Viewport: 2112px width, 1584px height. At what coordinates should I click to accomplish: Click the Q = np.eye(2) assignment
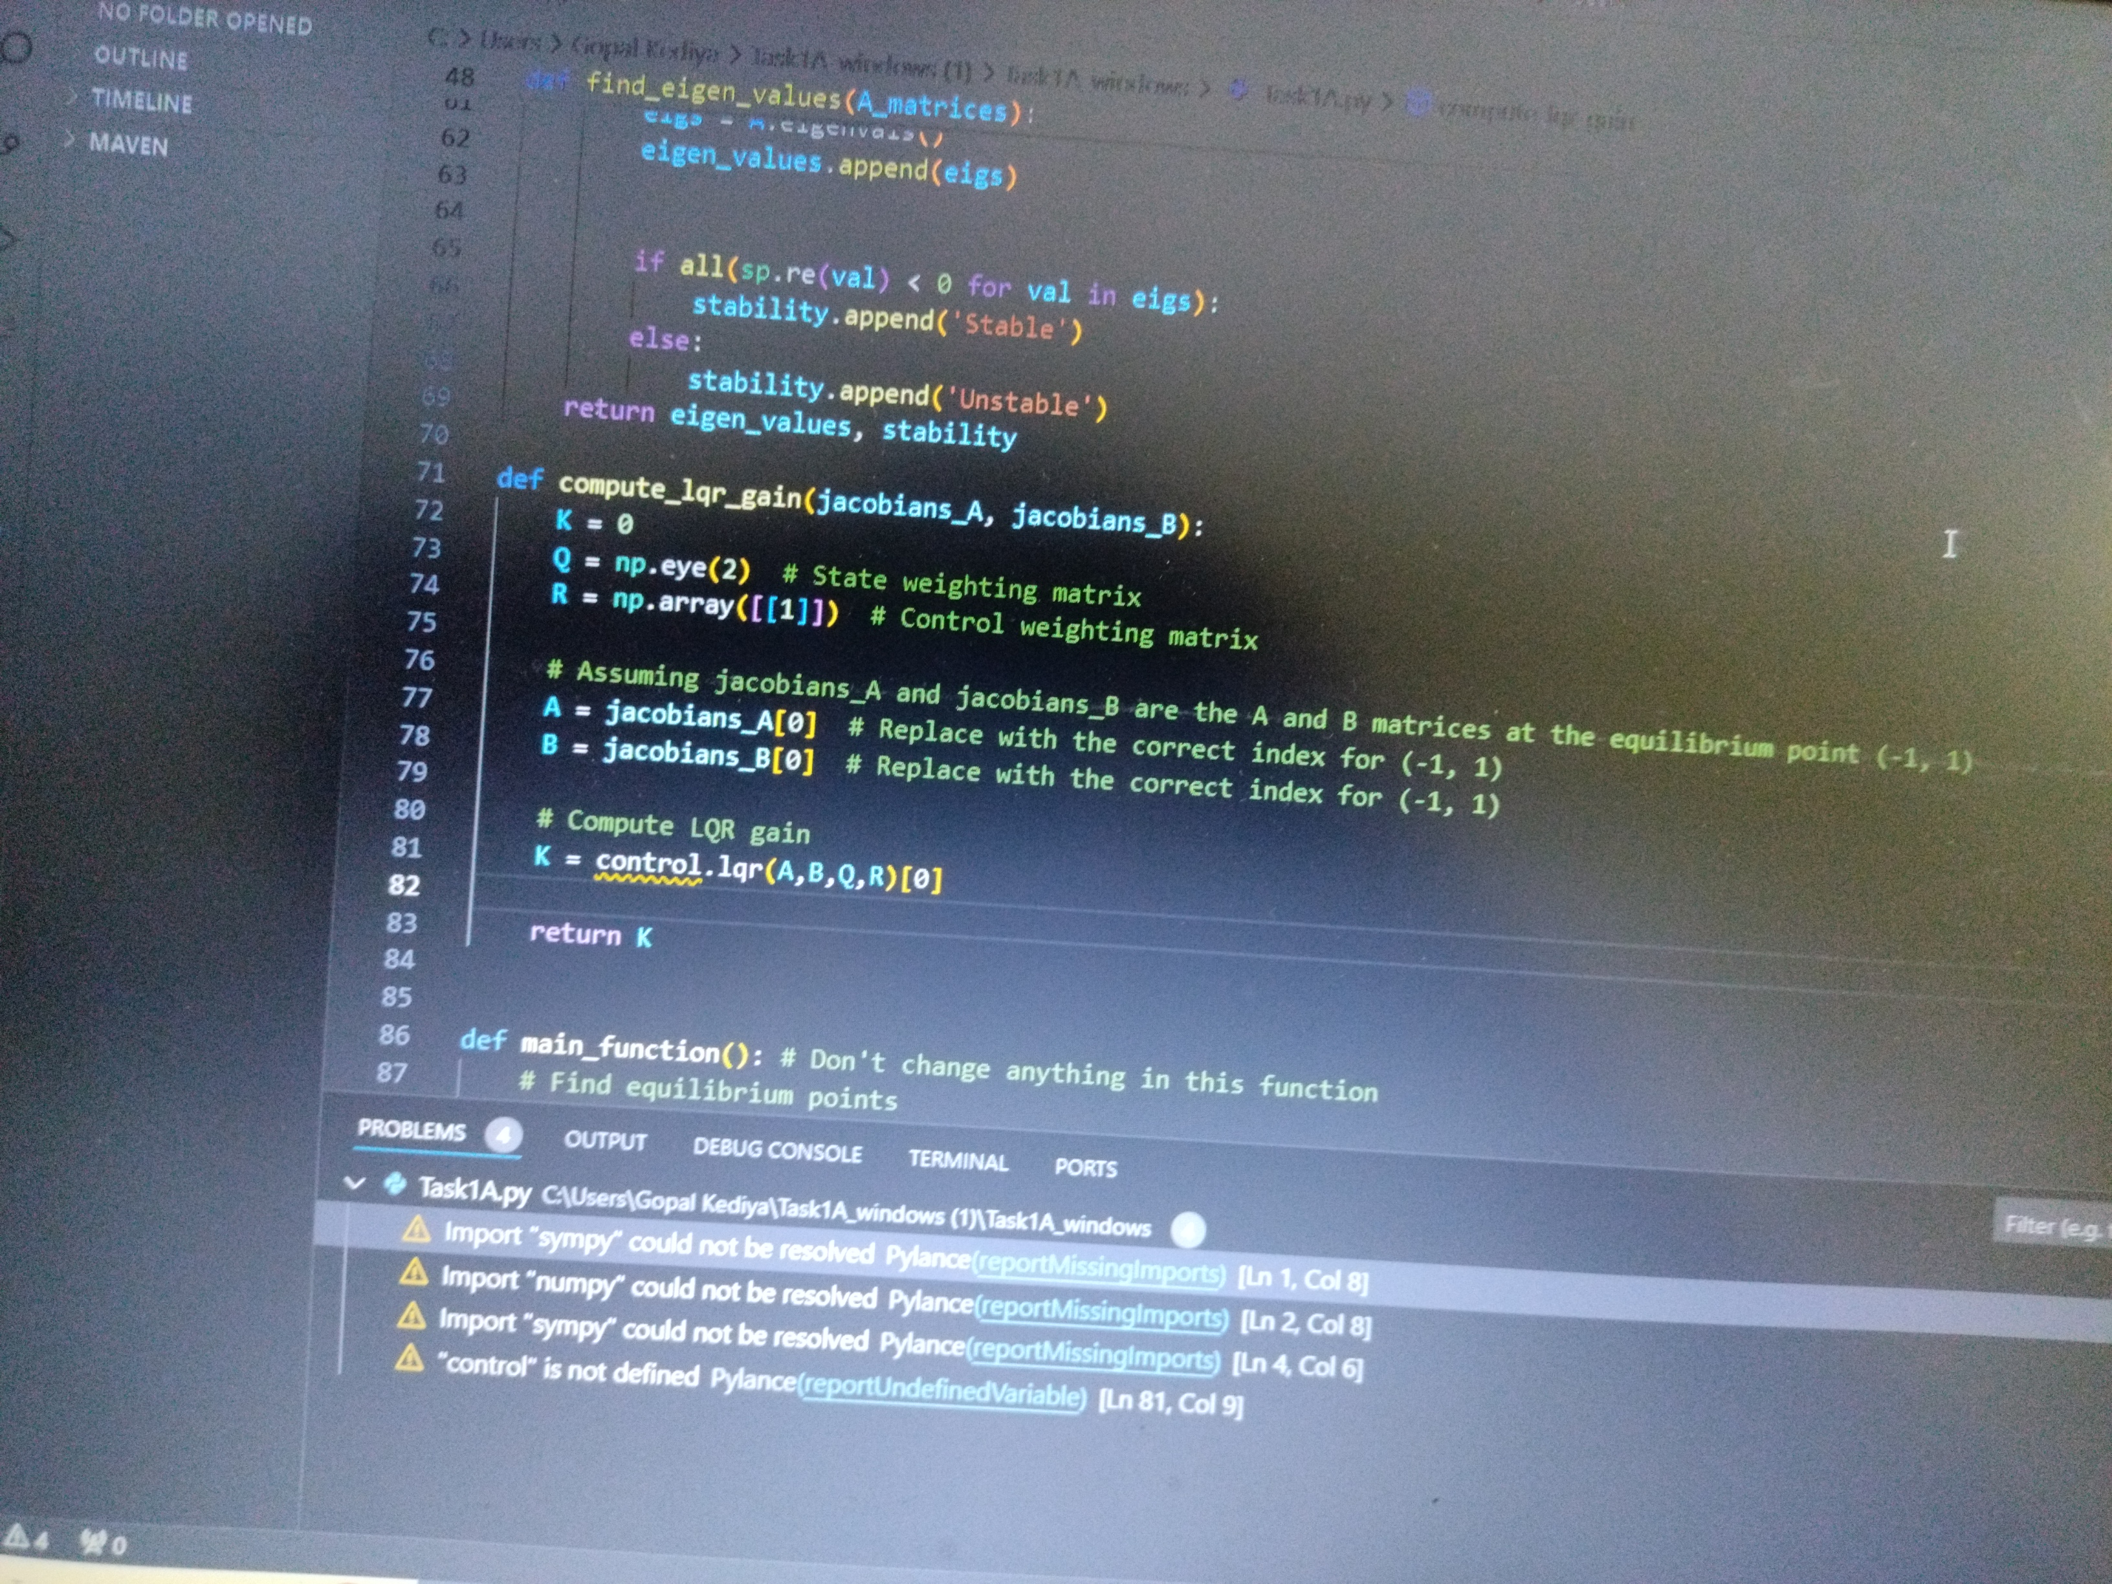click(652, 564)
